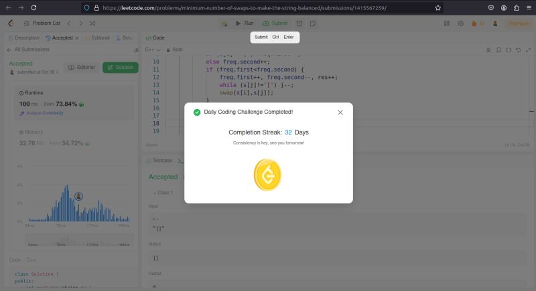Pick a random problem with shuffle icon
Screen dimensions: 536x291
pyautogui.click(x=92, y=23)
